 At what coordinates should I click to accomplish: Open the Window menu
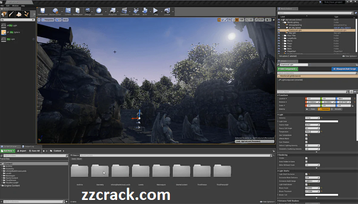pos(15,6)
